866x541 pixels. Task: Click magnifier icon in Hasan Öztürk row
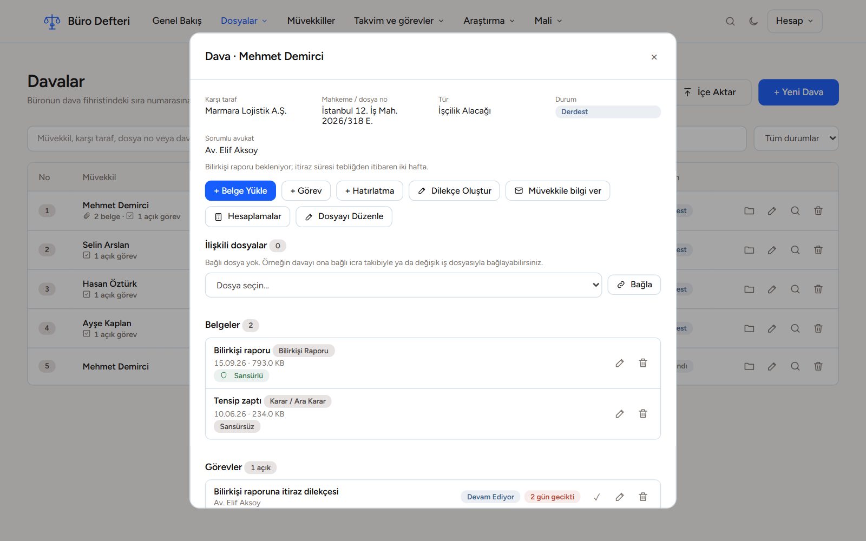click(x=795, y=289)
